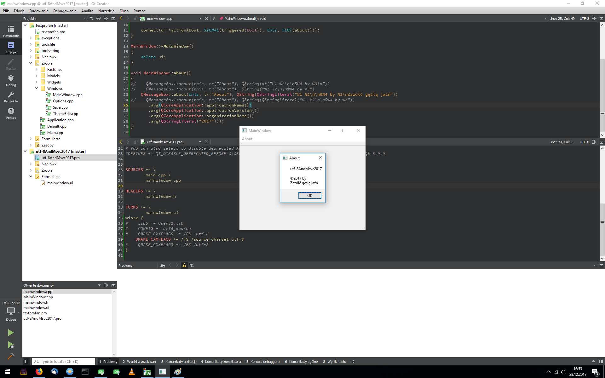Open the Pomoc help mode icon
Screen dimensions: 605x378
tap(11, 113)
